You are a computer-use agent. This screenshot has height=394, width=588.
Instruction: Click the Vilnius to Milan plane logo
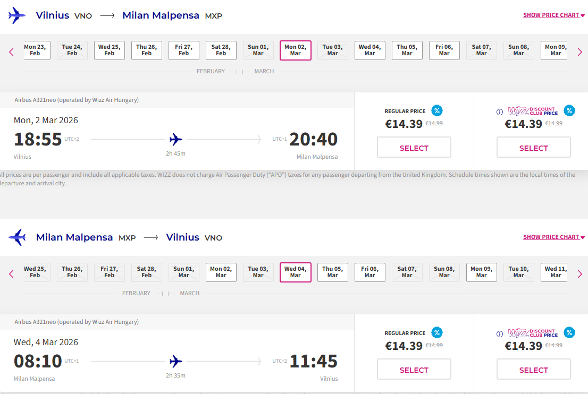pos(17,15)
